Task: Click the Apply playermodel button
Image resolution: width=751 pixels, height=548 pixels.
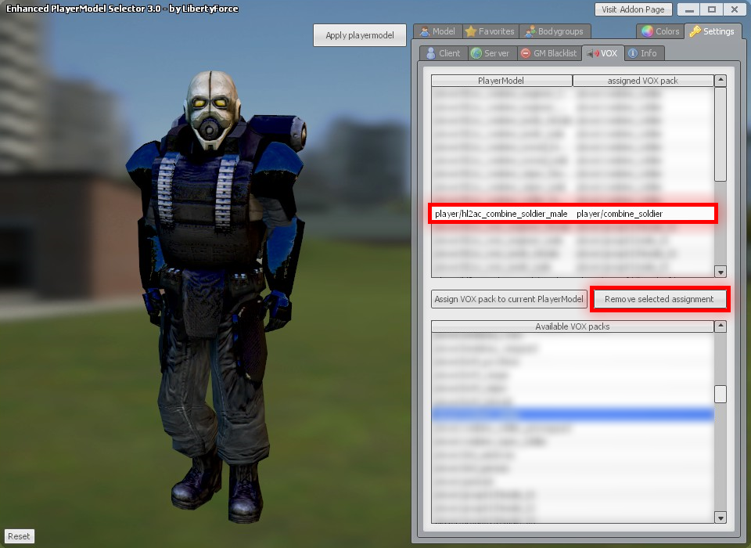Action: point(360,35)
